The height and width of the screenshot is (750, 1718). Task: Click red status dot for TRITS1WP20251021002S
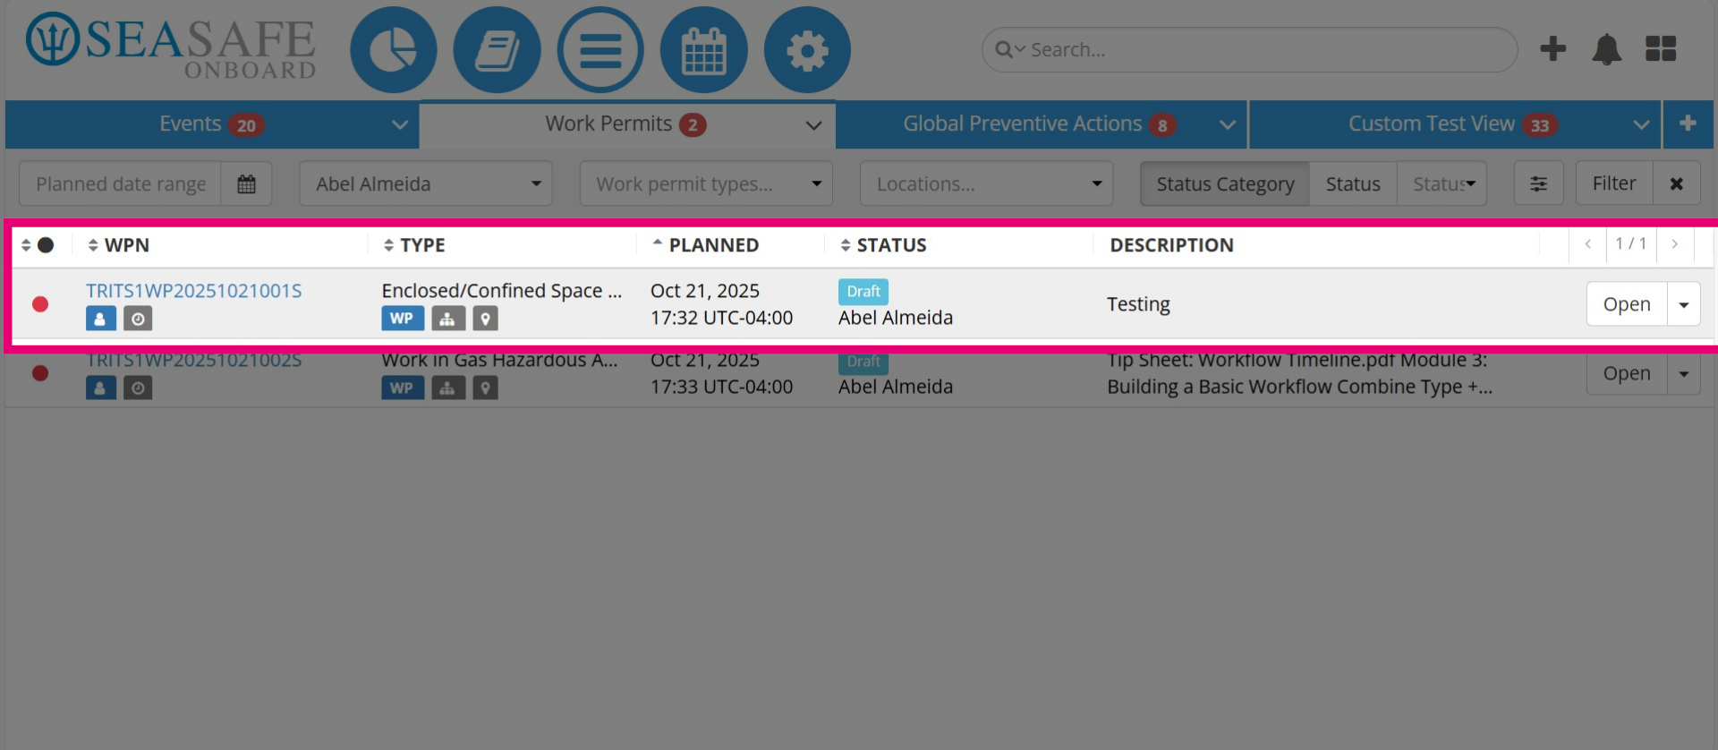[x=40, y=373]
